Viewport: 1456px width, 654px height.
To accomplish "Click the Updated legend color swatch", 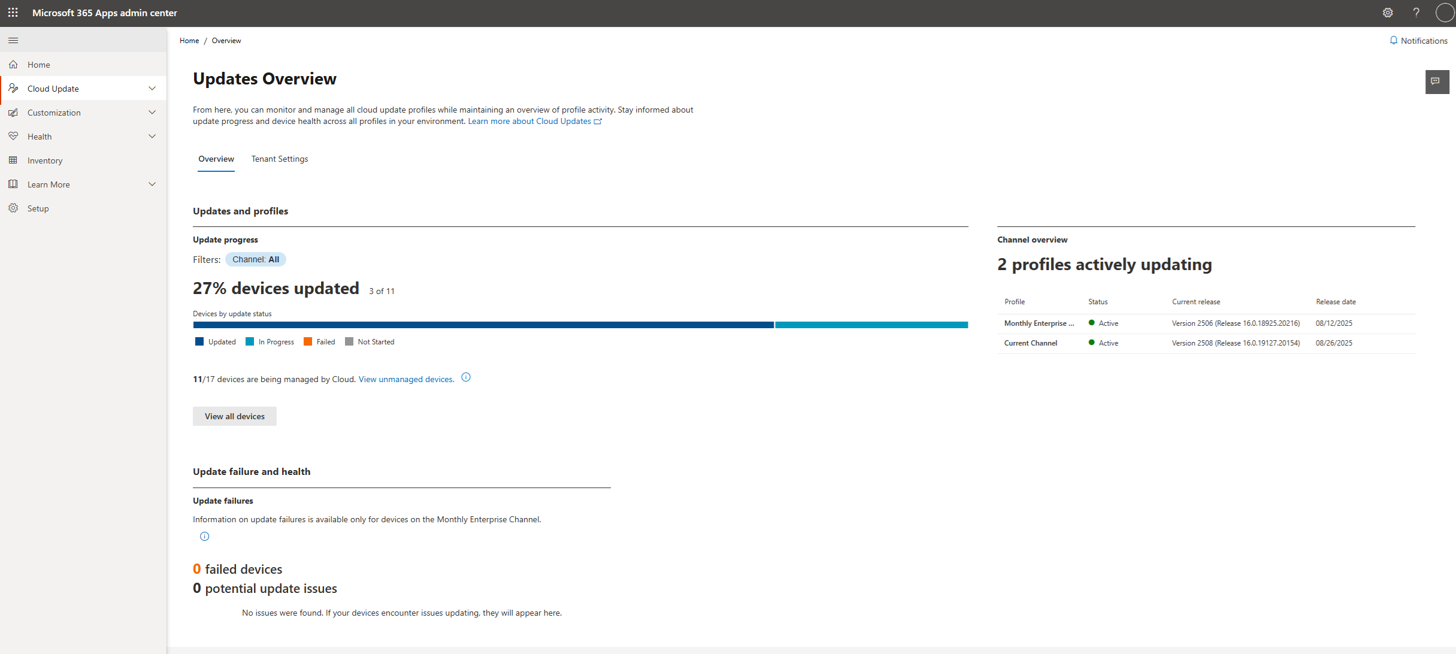I will (199, 341).
